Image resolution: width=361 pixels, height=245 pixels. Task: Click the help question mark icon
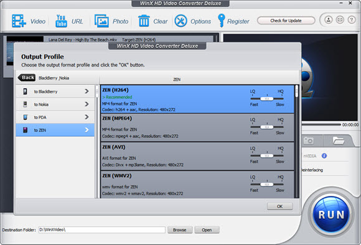352,20
